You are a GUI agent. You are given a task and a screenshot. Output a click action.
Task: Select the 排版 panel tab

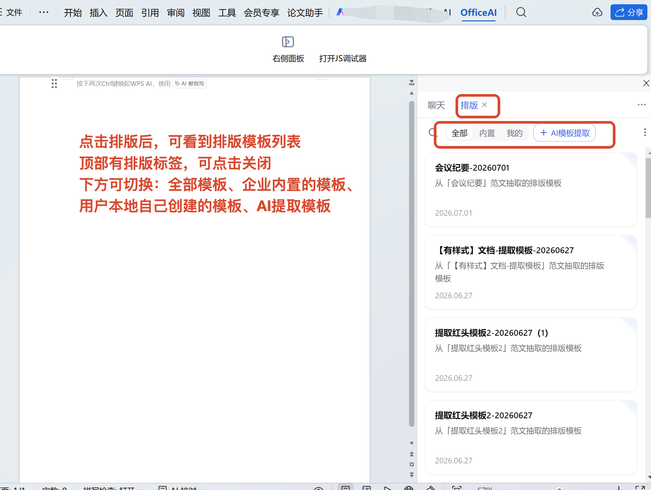tap(469, 105)
